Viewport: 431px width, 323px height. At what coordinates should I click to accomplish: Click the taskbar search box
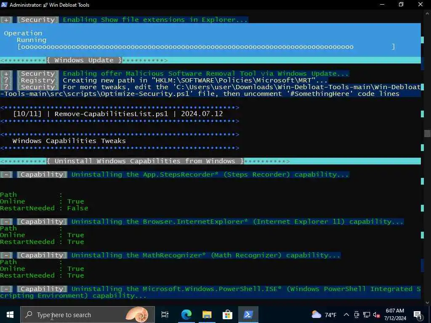click(x=88, y=315)
